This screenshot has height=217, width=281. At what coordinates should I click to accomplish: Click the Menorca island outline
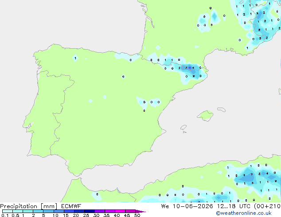222,109
